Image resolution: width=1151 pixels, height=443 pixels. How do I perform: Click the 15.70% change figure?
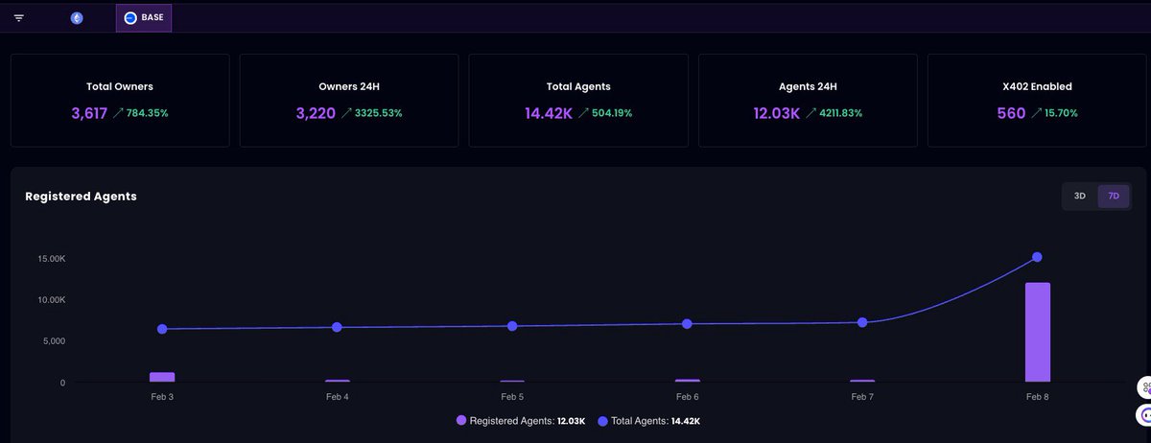click(x=1061, y=113)
